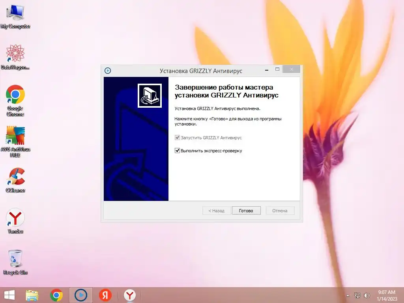Open the volume speaker tray icon
The height and width of the screenshot is (303, 404).
coord(367,295)
